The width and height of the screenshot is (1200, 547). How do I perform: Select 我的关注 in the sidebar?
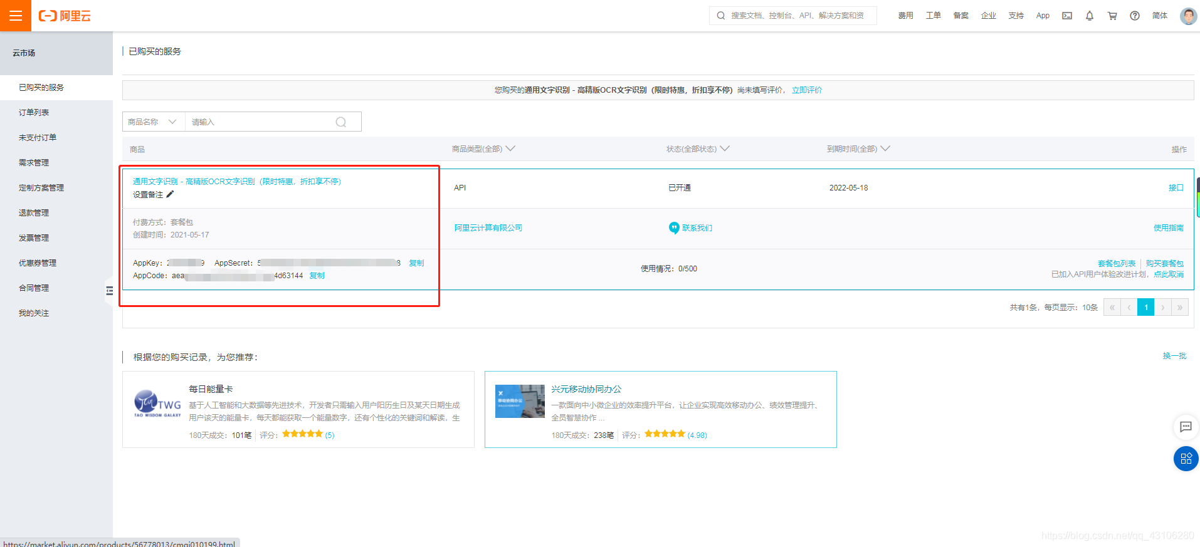click(56, 313)
